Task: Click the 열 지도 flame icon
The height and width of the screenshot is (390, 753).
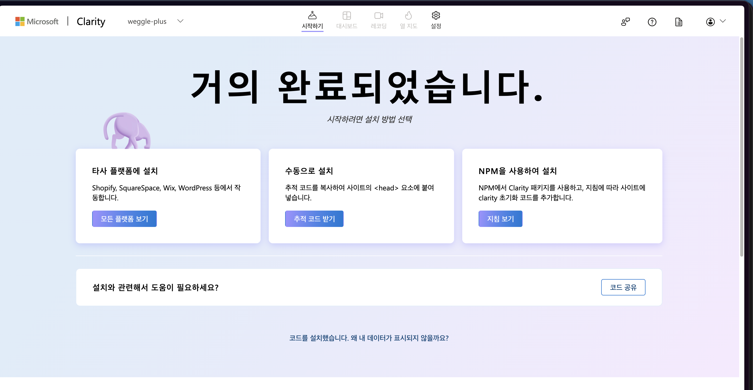Action: (408, 15)
